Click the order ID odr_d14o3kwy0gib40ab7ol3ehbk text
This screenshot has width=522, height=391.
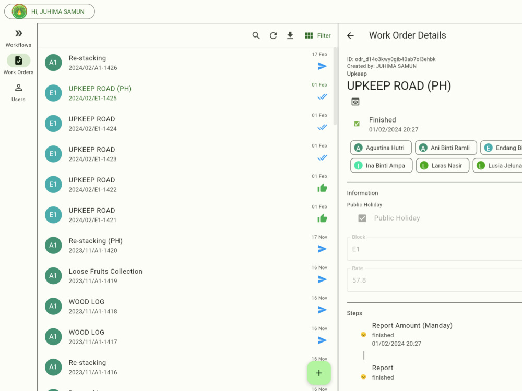tap(391, 59)
